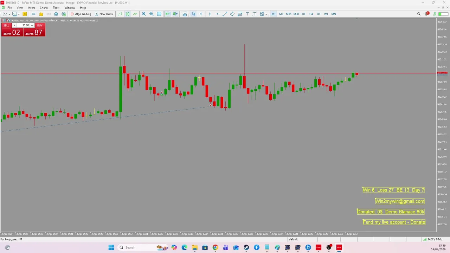Click the BUY button

pos(40,25)
